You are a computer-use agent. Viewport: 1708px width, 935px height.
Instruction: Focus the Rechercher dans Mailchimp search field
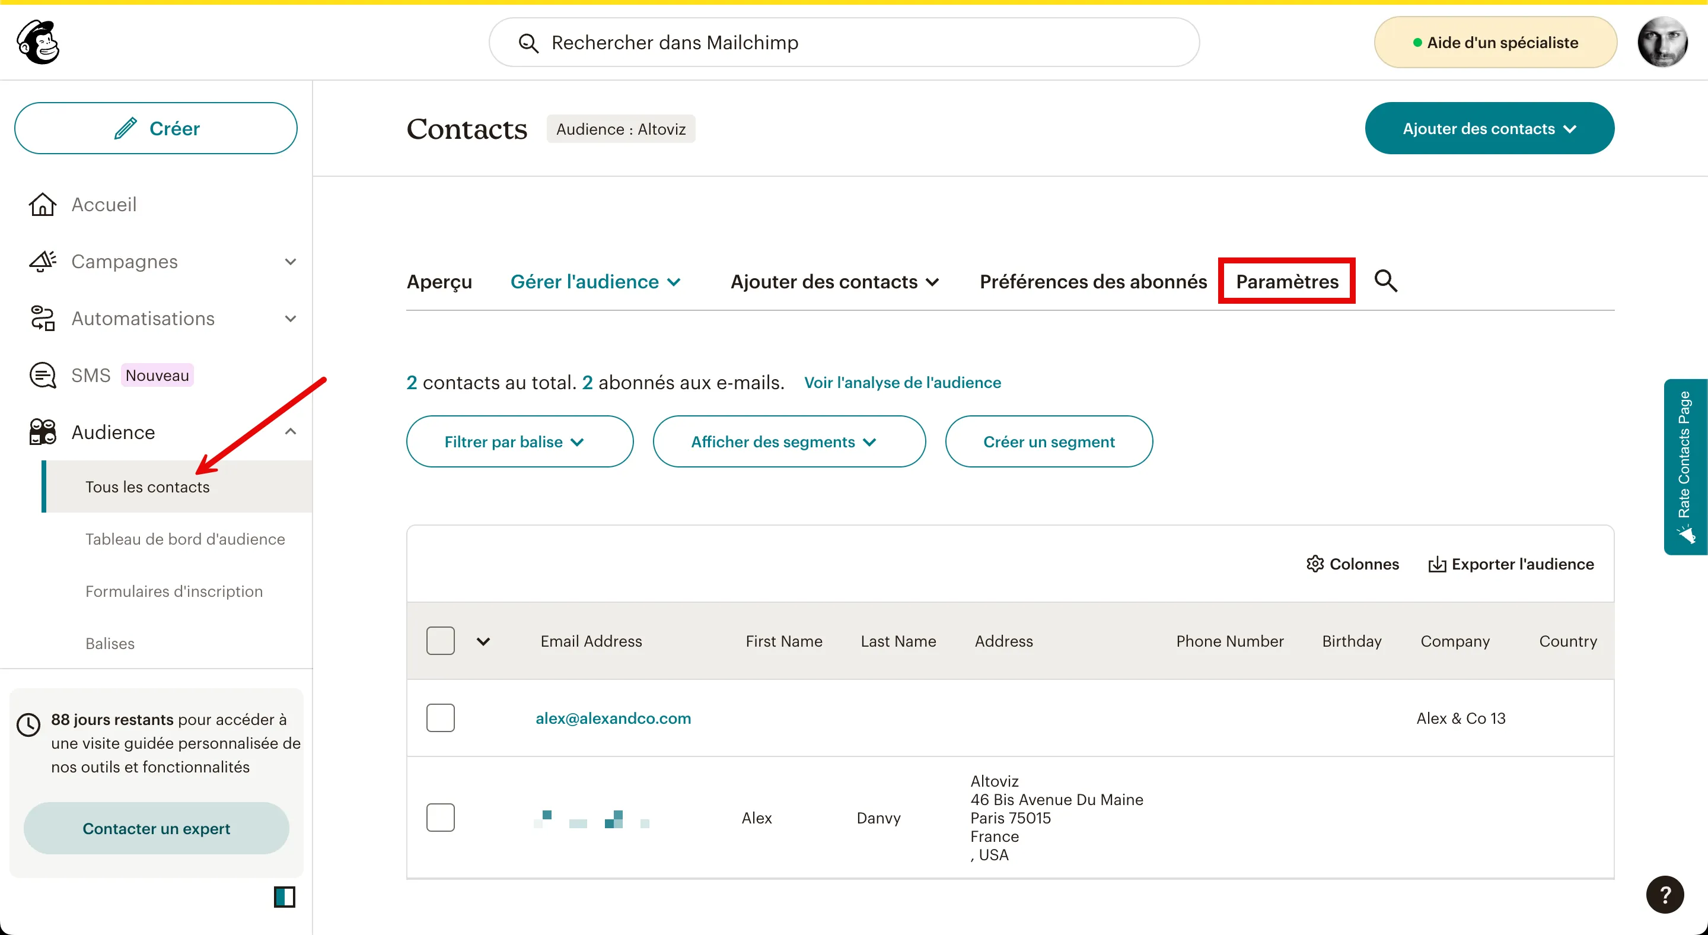coord(844,43)
